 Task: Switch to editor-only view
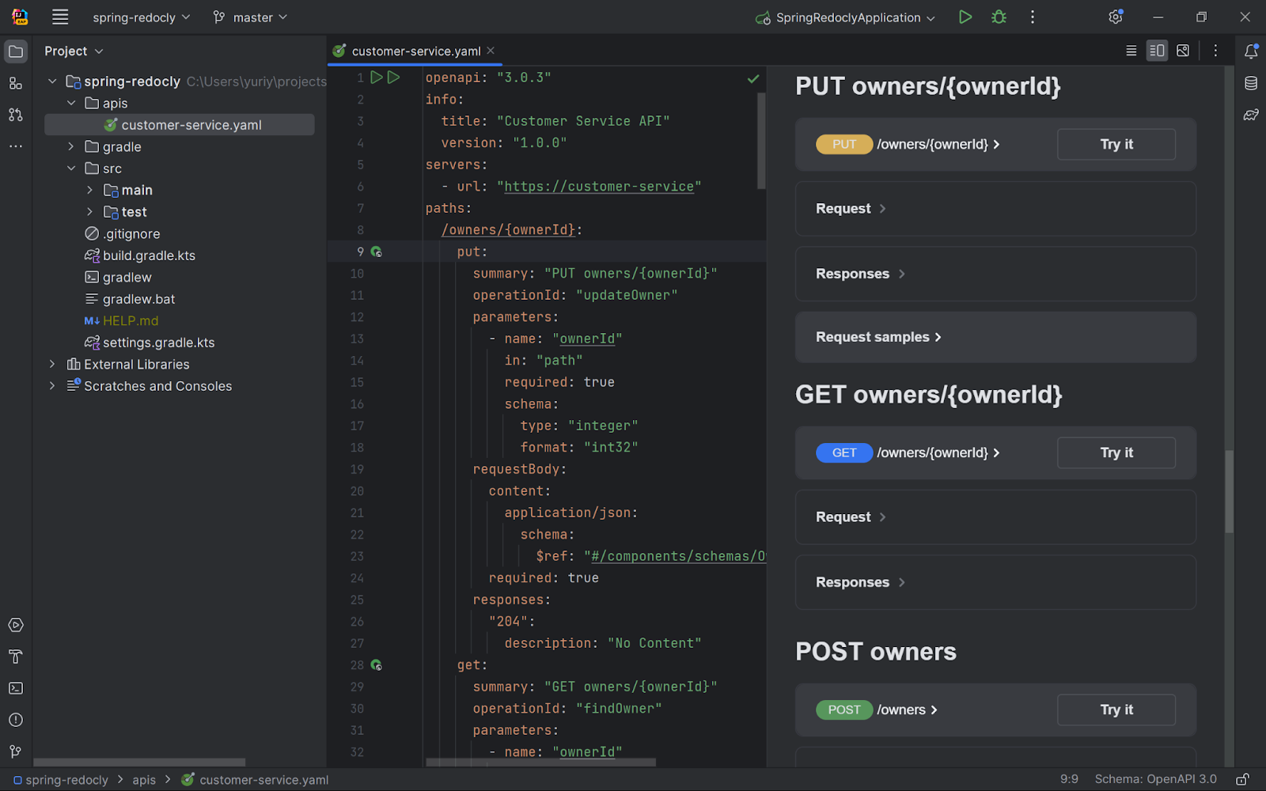(x=1131, y=51)
